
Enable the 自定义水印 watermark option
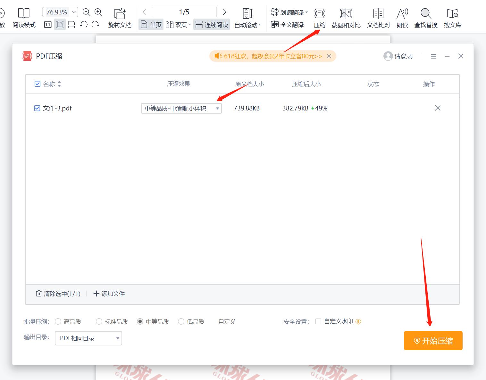318,321
